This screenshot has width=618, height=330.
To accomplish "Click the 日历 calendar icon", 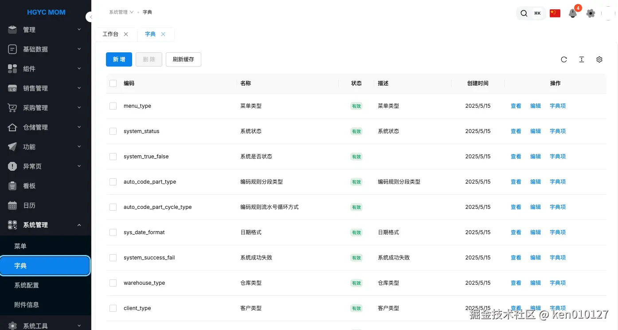I will coord(12,205).
